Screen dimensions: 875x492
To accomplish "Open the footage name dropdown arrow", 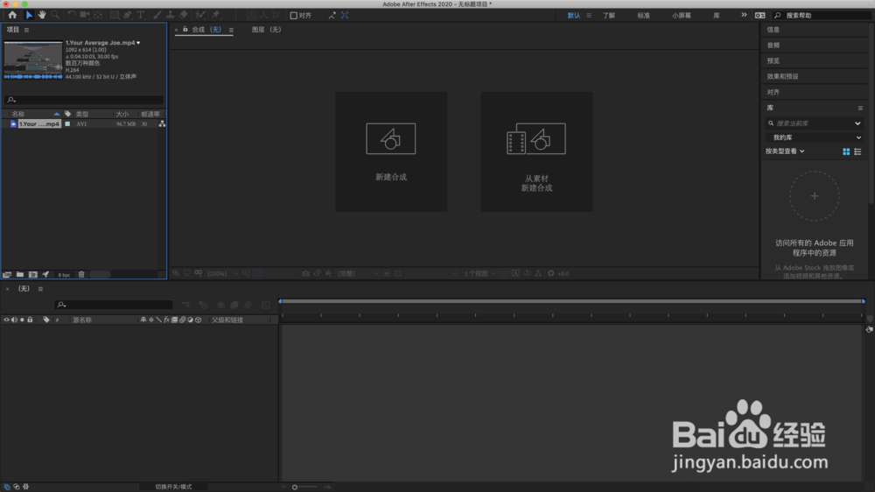I will point(138,43).
